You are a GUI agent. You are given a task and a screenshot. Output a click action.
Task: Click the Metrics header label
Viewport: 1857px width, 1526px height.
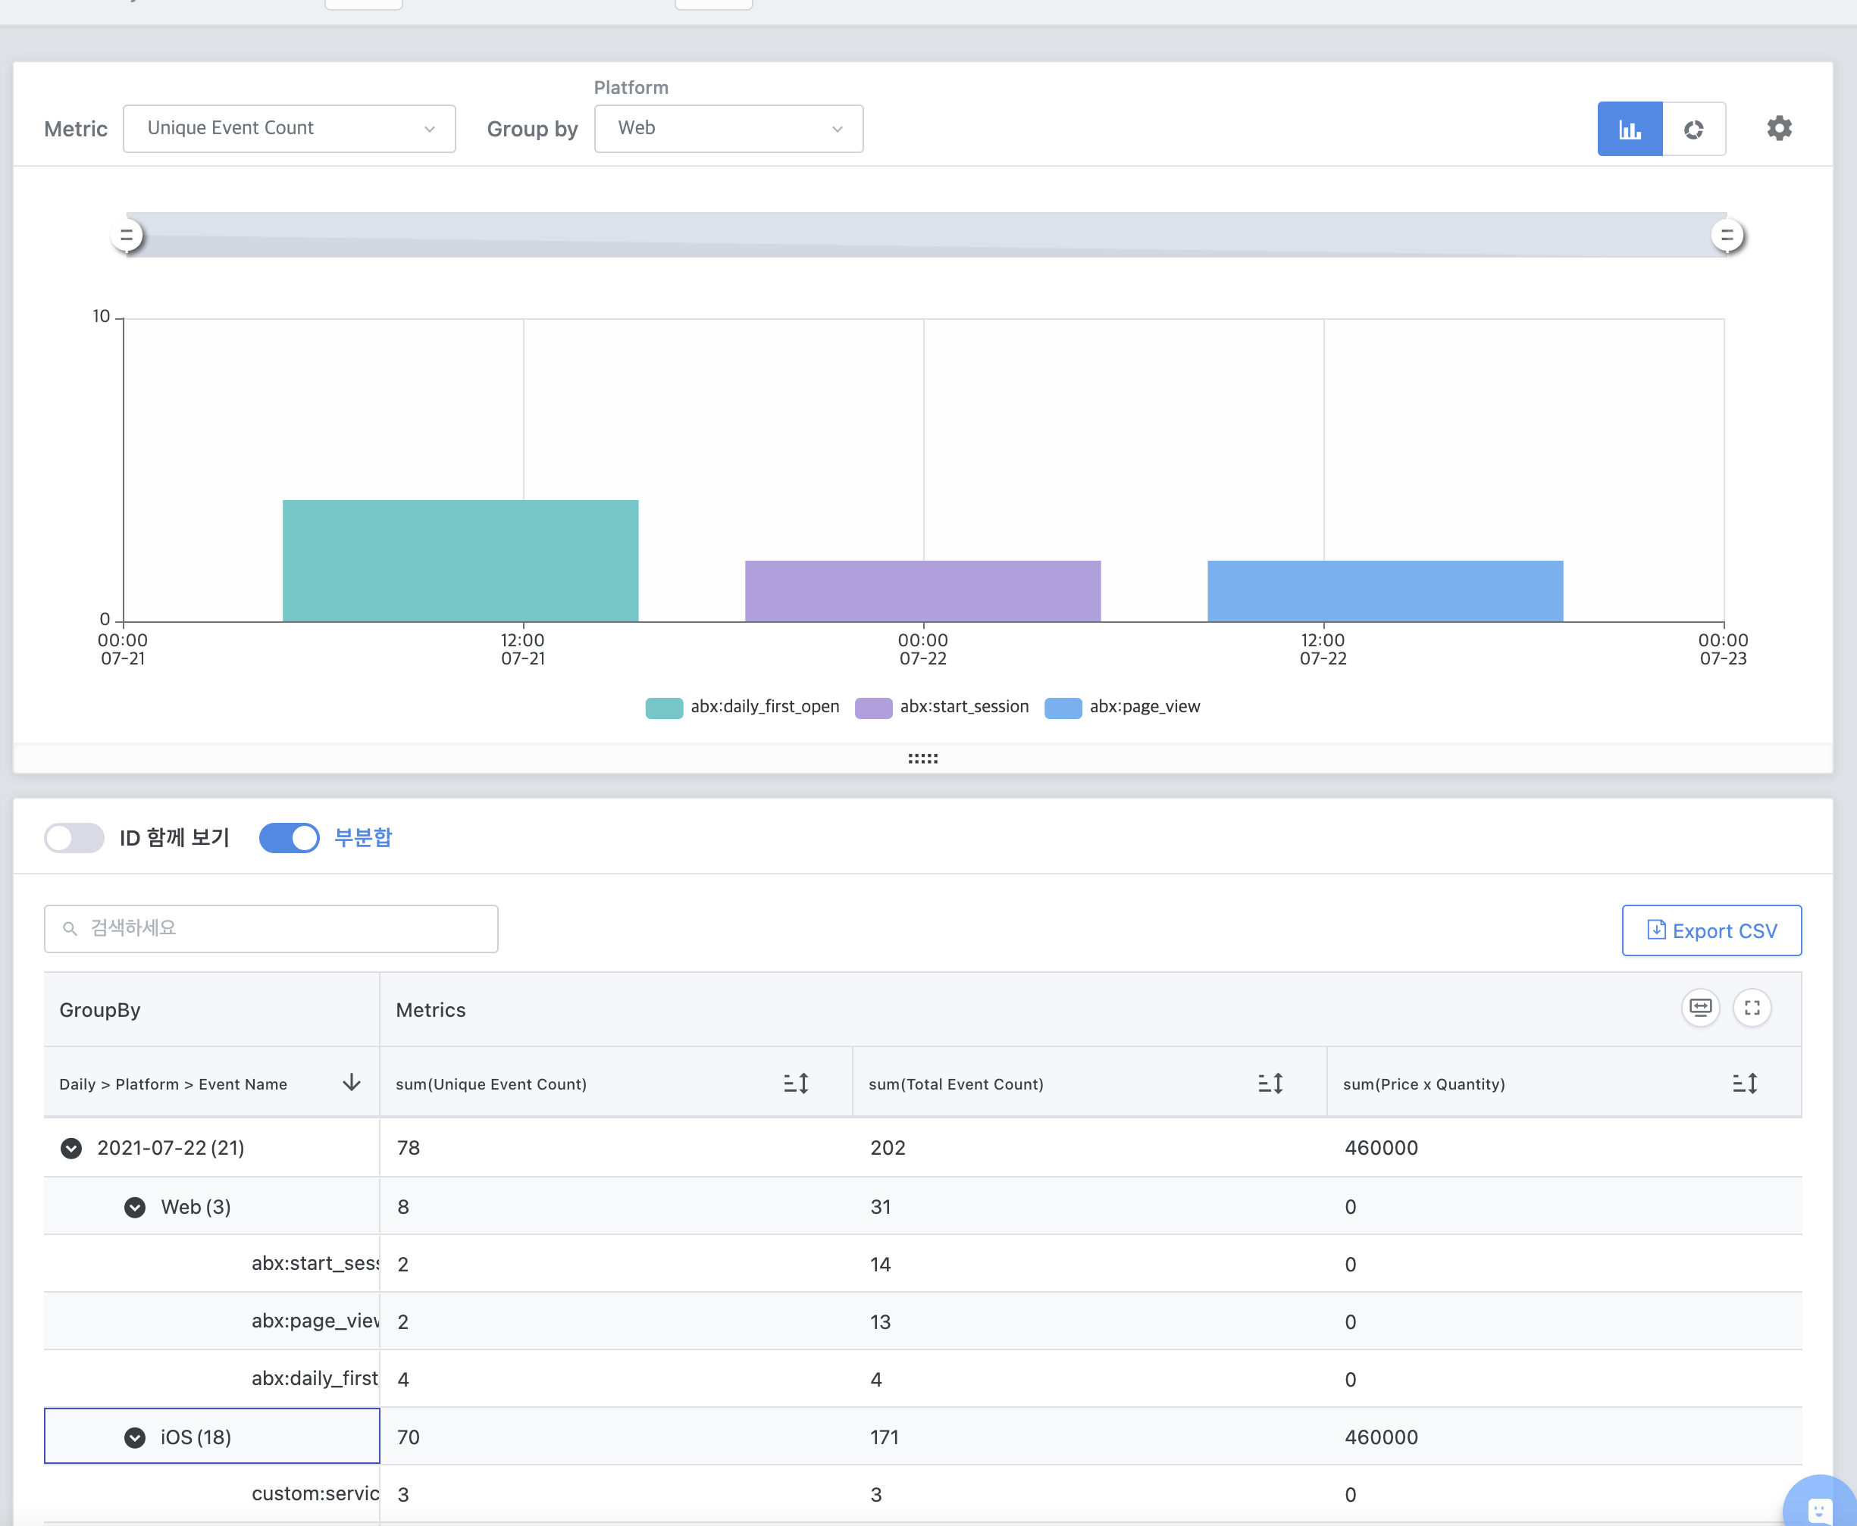[x=431, y=1010]
